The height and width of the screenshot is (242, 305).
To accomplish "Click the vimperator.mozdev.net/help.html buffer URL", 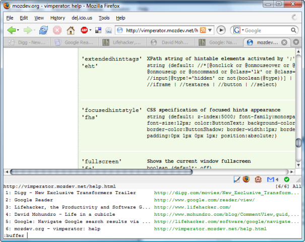I will [x=210, y=229].
